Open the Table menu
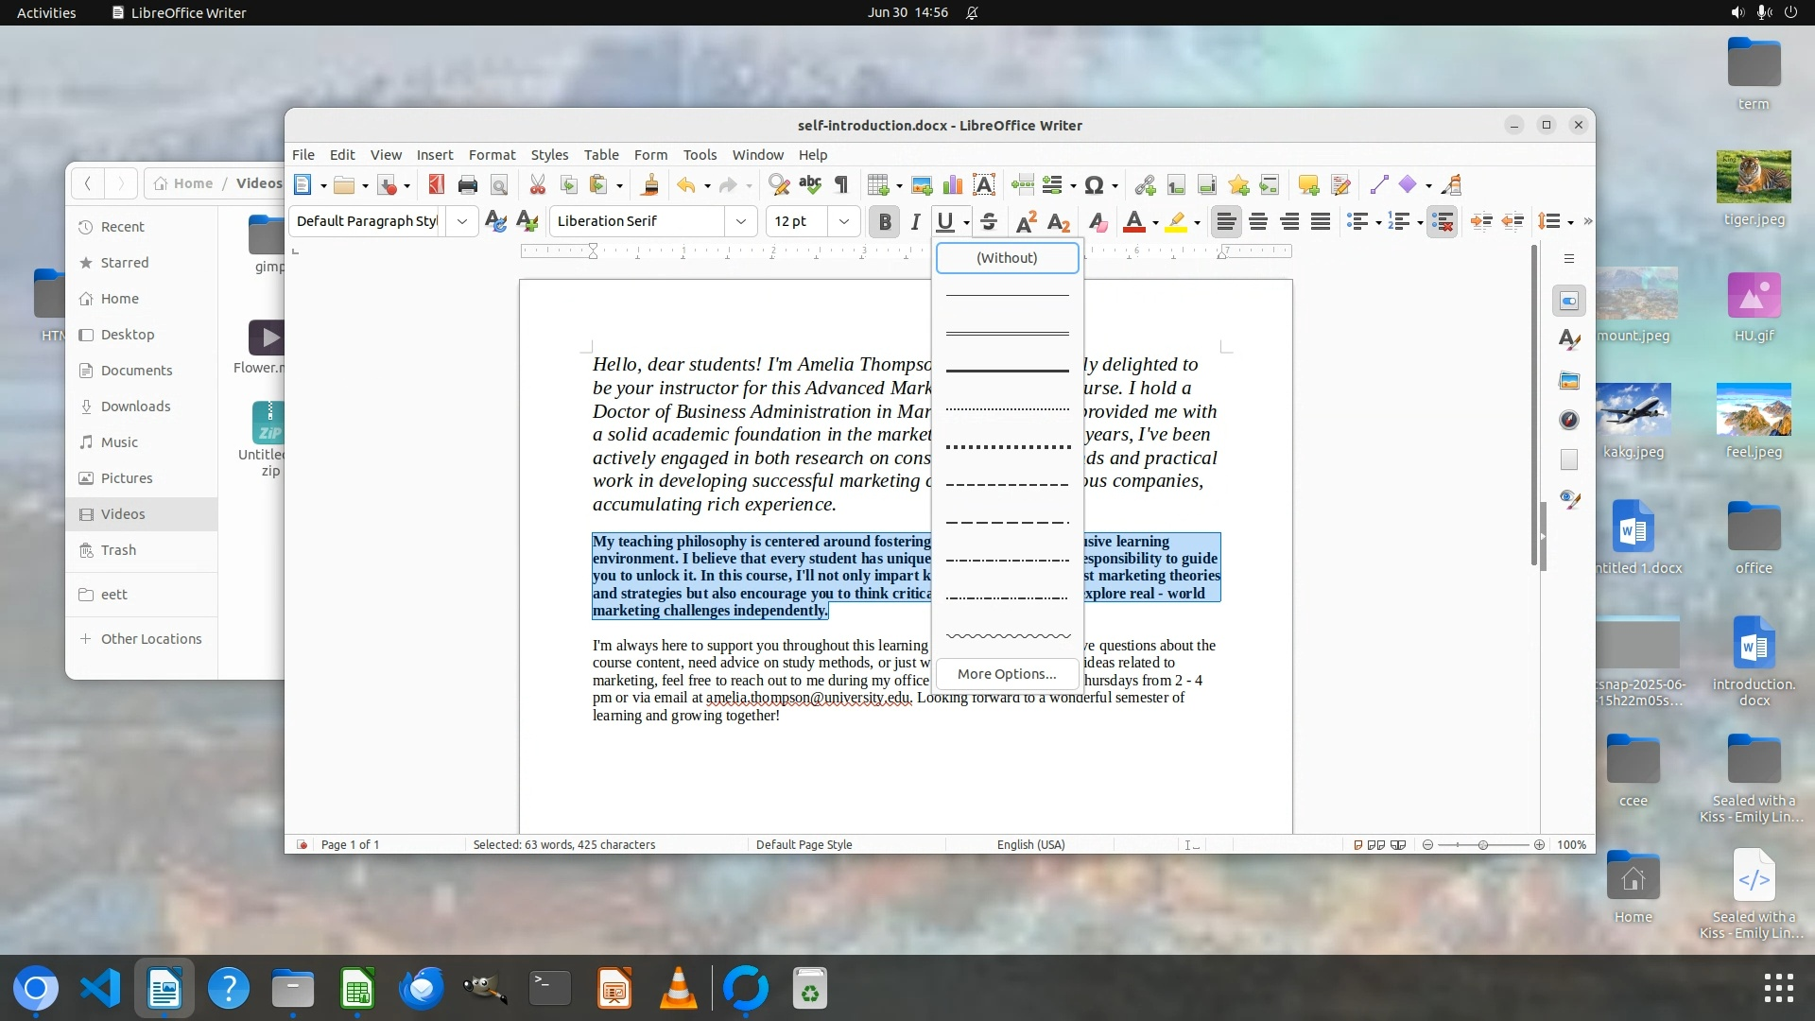This screenshot has width=1815, height=1021. click(x=601, y=154)
